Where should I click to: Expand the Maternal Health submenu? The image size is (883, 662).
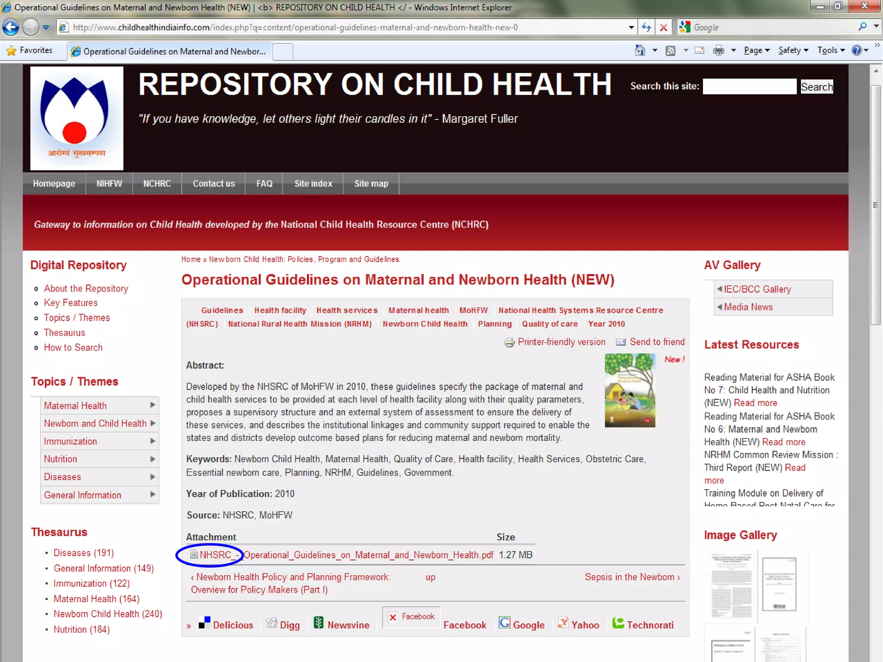point(152,405)
